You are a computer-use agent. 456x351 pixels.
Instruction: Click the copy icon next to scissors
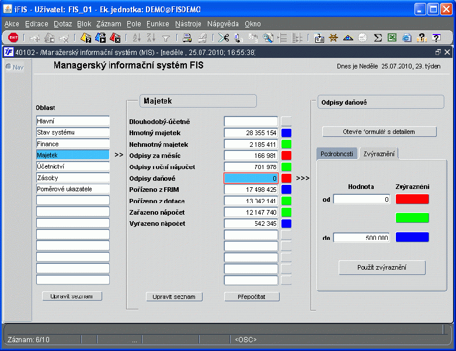[238, 37]
